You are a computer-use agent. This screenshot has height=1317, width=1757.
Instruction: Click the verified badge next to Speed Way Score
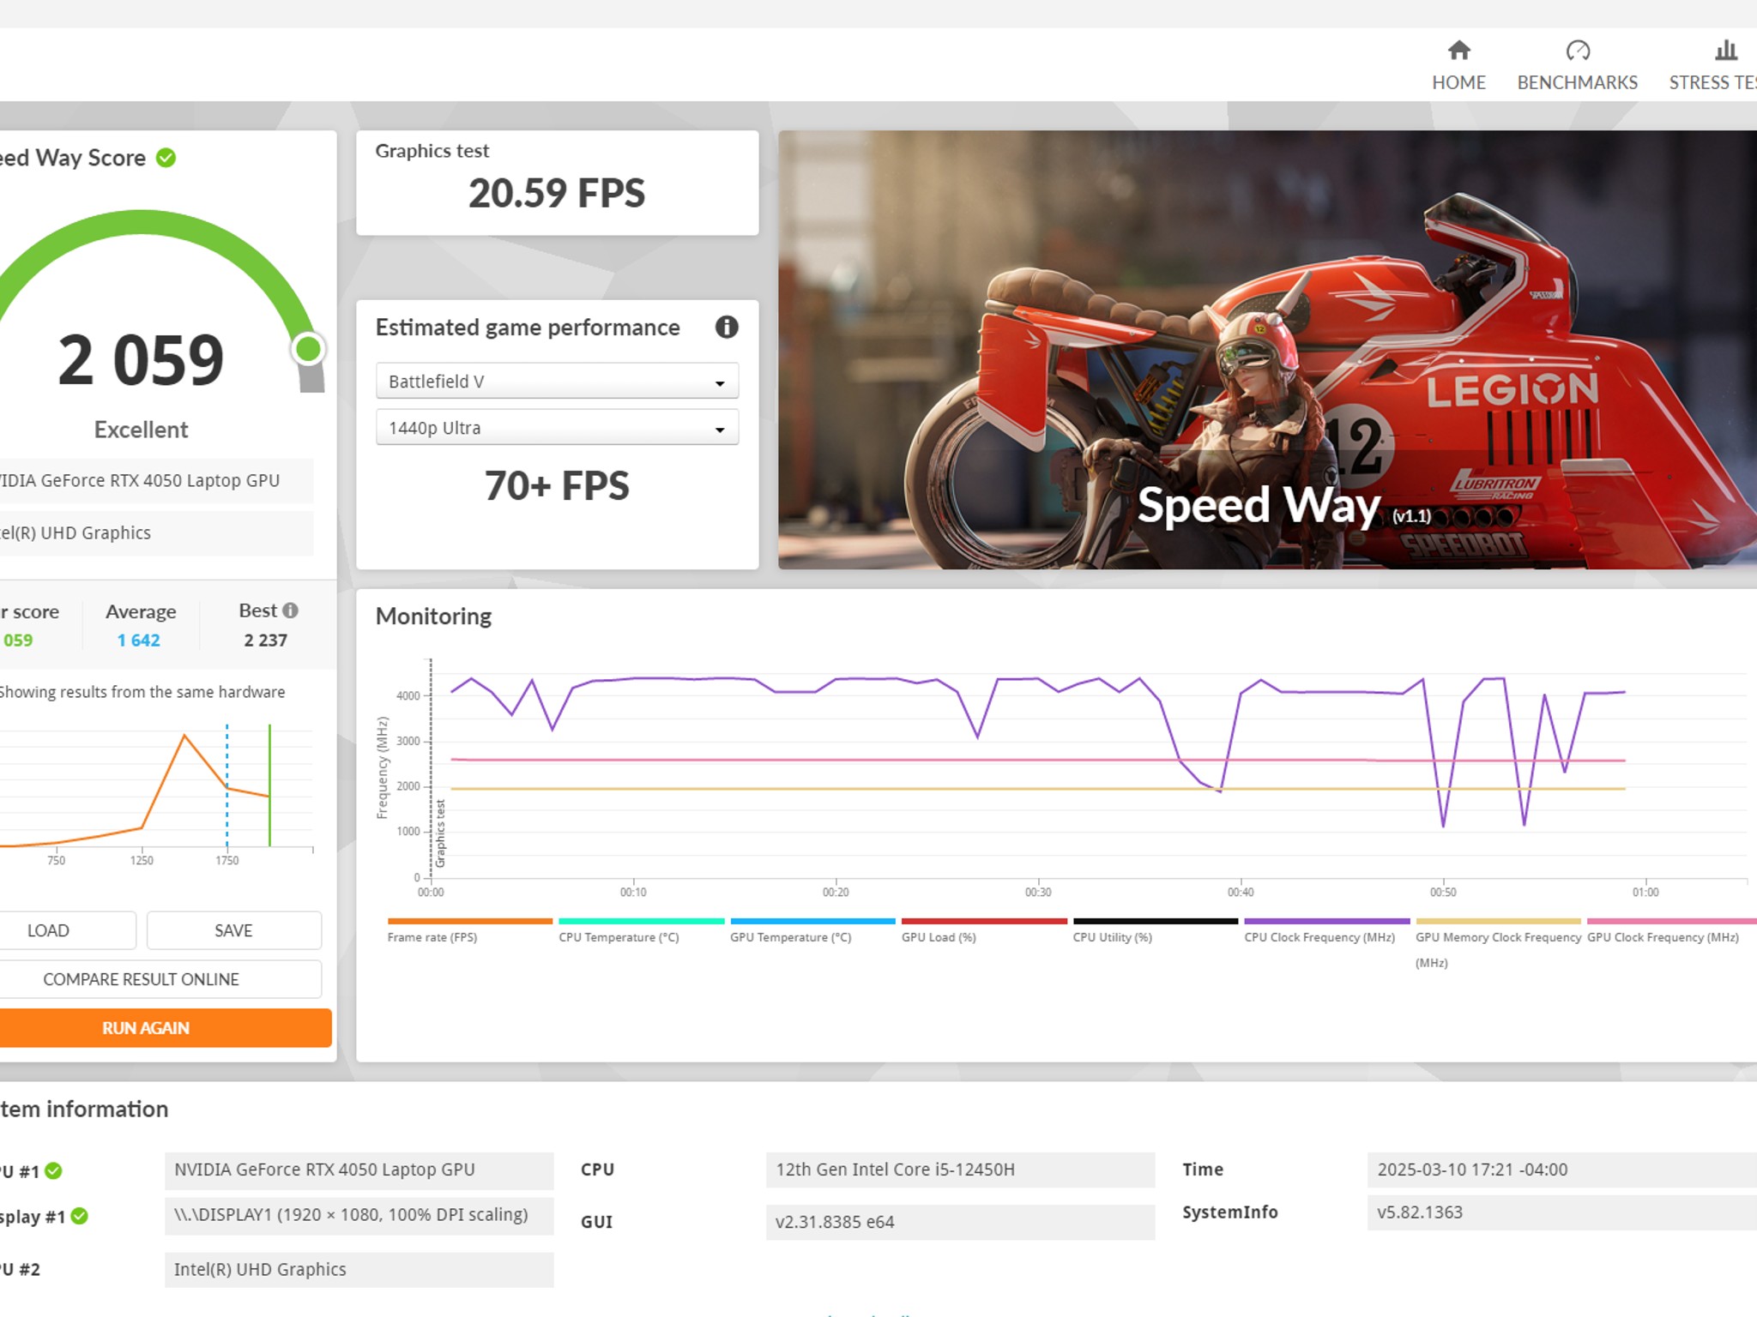click(166, 158)
